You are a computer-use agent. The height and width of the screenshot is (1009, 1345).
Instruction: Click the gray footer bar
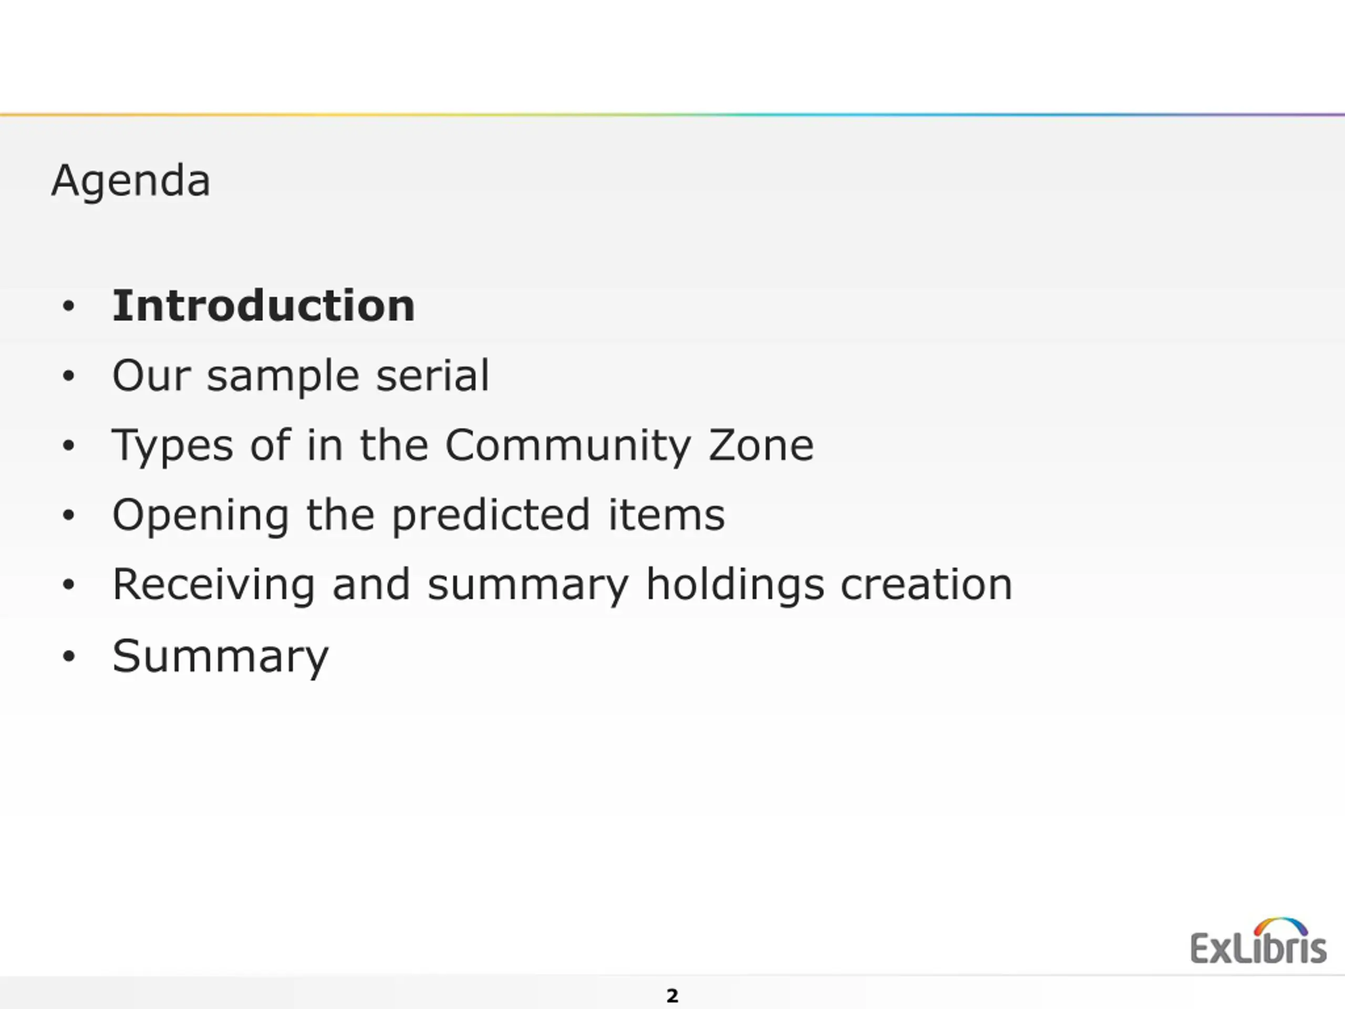click(x=672, y=993)
